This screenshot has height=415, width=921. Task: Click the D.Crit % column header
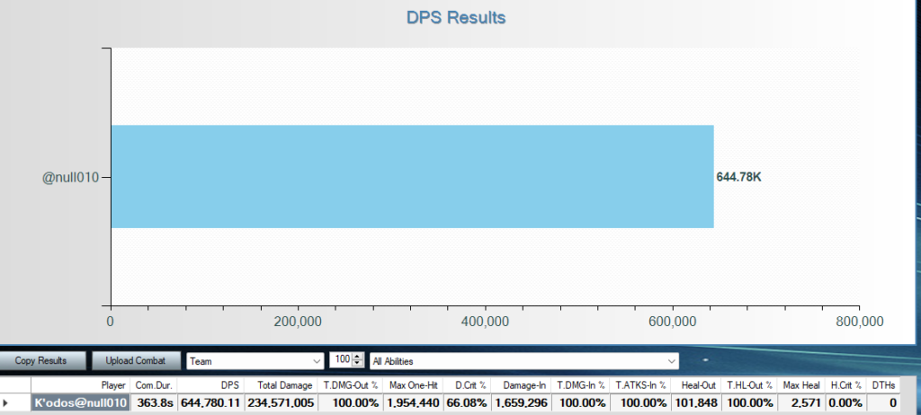(x=467, y=384)
